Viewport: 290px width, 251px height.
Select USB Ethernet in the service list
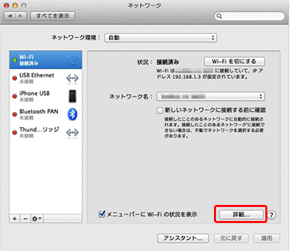coord(45,78)
